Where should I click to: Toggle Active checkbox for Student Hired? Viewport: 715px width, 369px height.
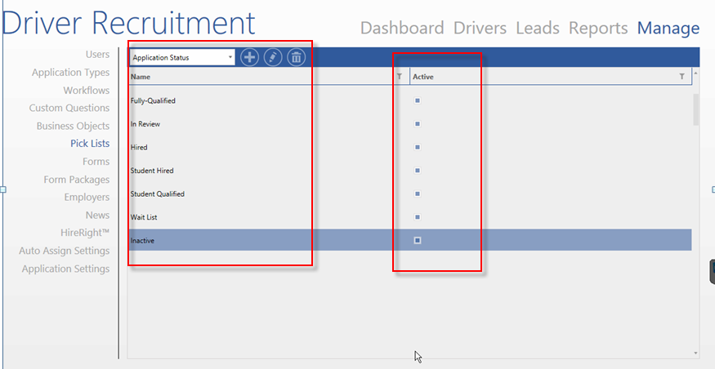(x=418, y=171)
